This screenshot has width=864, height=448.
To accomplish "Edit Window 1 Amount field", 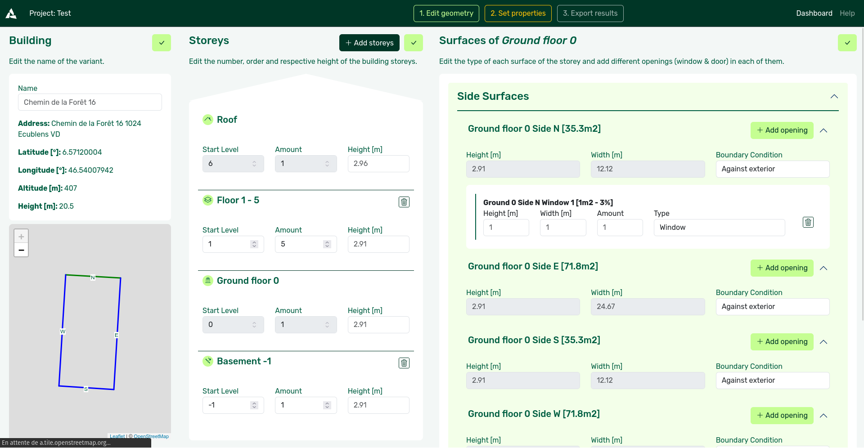I will pos(620,228).
